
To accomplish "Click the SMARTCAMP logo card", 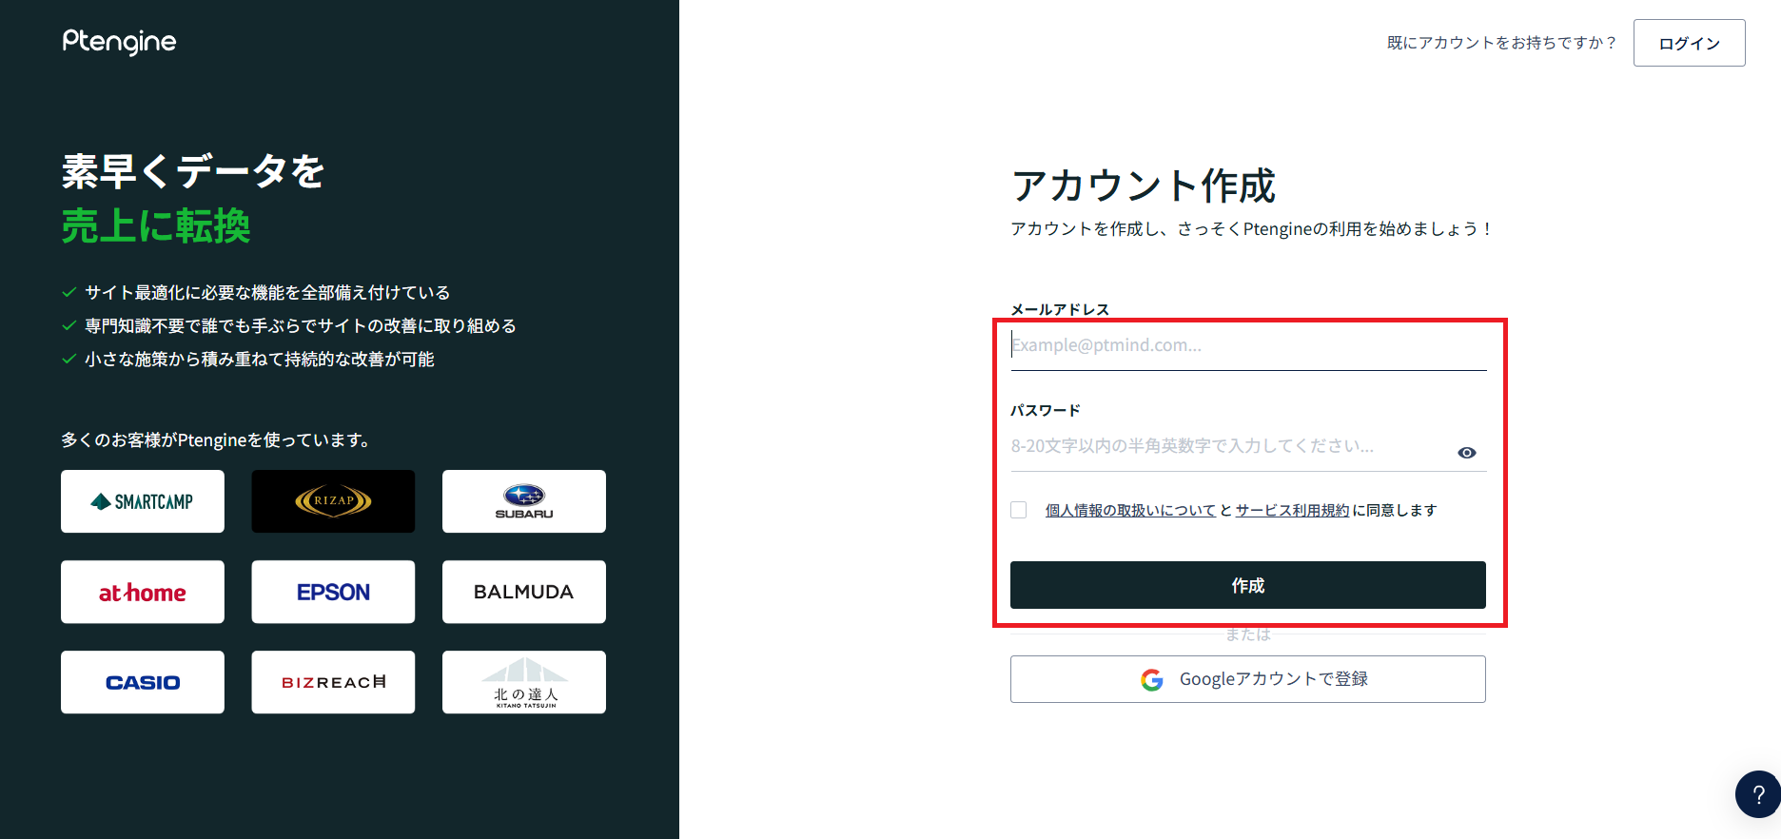I will [x=143, y=501].
